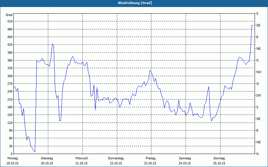Click the 270 degree axis label
Screen dimensions: 268x167
[10, 84]
